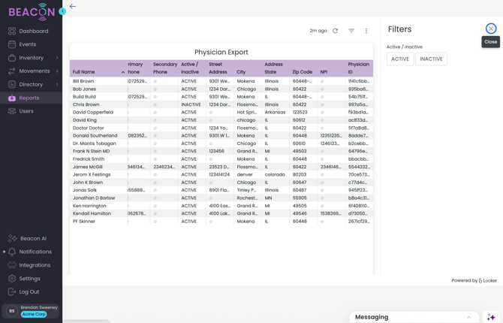
Task: Toggle the INACTIVE filter option
Action: pos(431,59)
